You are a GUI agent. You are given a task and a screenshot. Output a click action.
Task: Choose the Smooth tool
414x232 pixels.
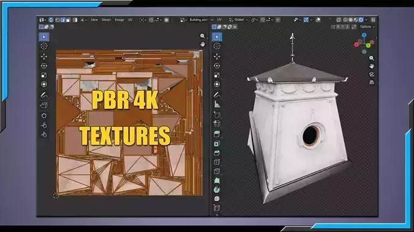(x=217, y=198)
